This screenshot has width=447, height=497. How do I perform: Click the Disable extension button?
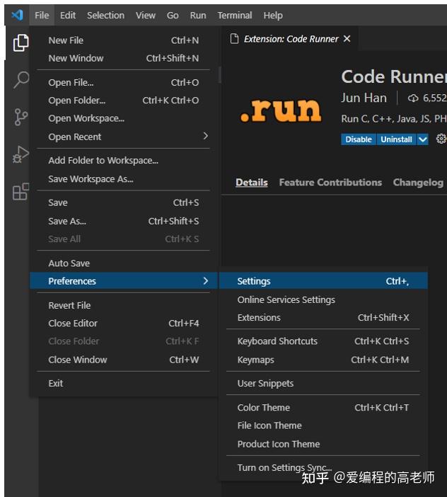pos(359,139)
